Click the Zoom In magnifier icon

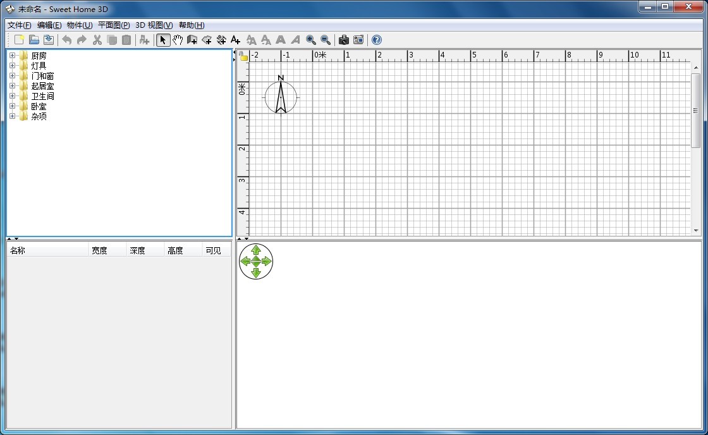311,40
